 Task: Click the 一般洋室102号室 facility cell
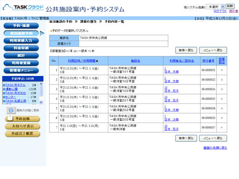[135, 80]
